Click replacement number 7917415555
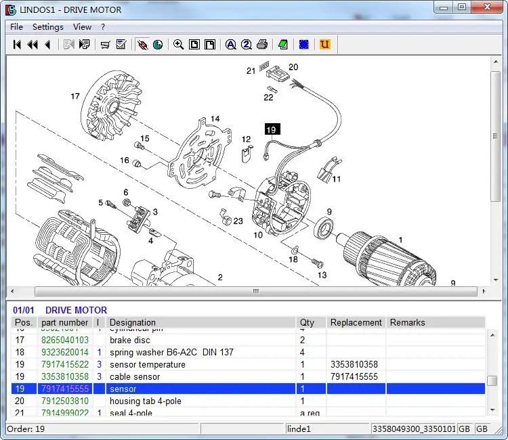The image size is (508, 440). click(x=354, y=377)
